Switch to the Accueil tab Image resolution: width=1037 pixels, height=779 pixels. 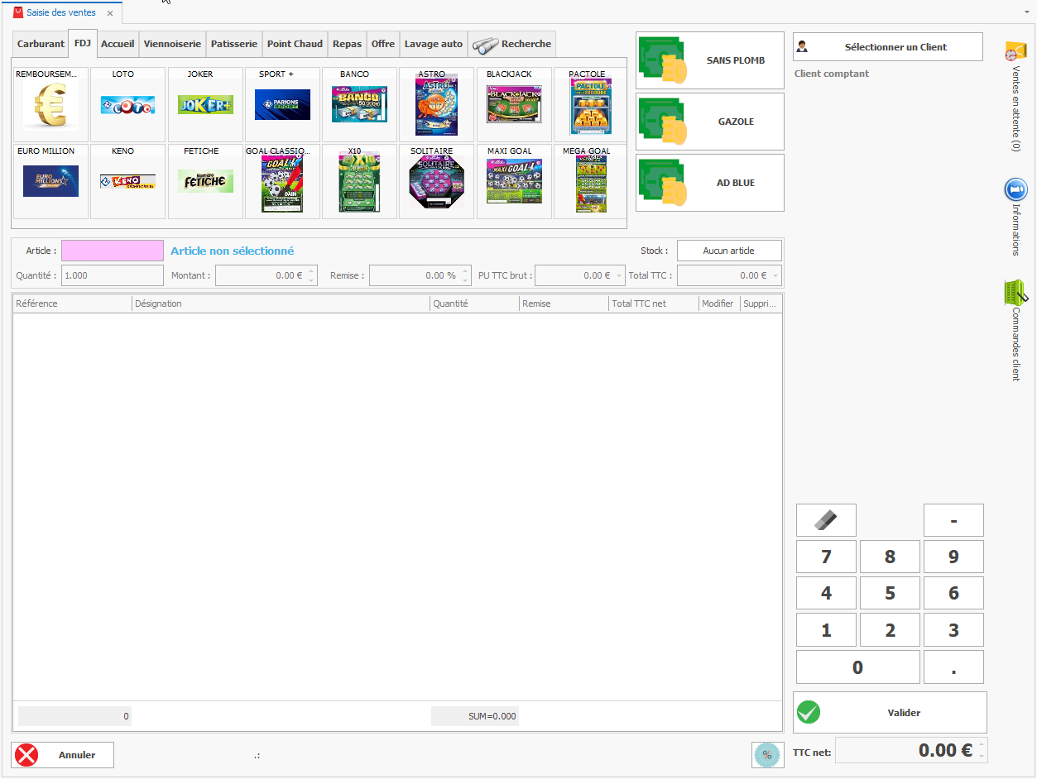pyautogui.click(x=118, y=44)
